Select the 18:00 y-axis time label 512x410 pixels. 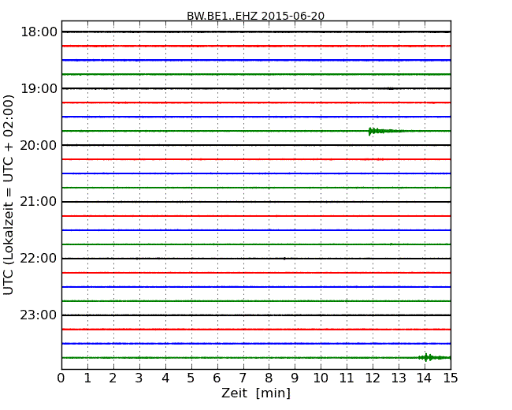coord(39,32)
